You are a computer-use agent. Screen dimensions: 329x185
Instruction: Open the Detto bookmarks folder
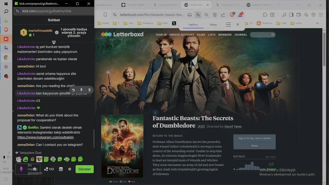click(x=162, y=23)
